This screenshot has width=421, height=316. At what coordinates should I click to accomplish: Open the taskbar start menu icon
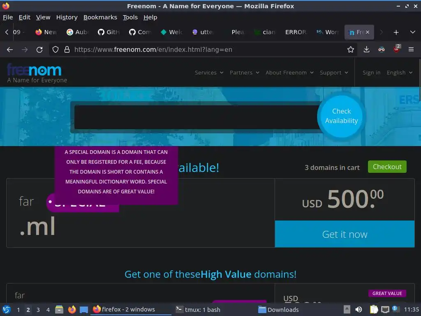point(7,309)
